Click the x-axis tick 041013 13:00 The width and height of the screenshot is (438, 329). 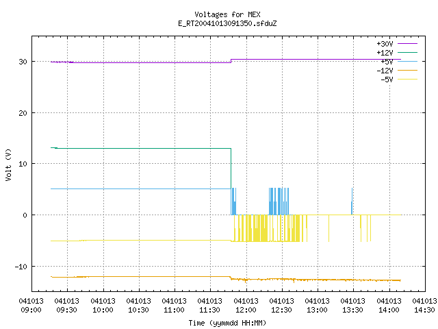[x=318, y=306]
